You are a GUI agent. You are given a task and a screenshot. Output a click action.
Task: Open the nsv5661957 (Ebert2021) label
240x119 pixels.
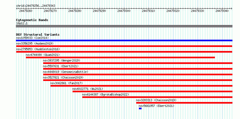(156, 106)
